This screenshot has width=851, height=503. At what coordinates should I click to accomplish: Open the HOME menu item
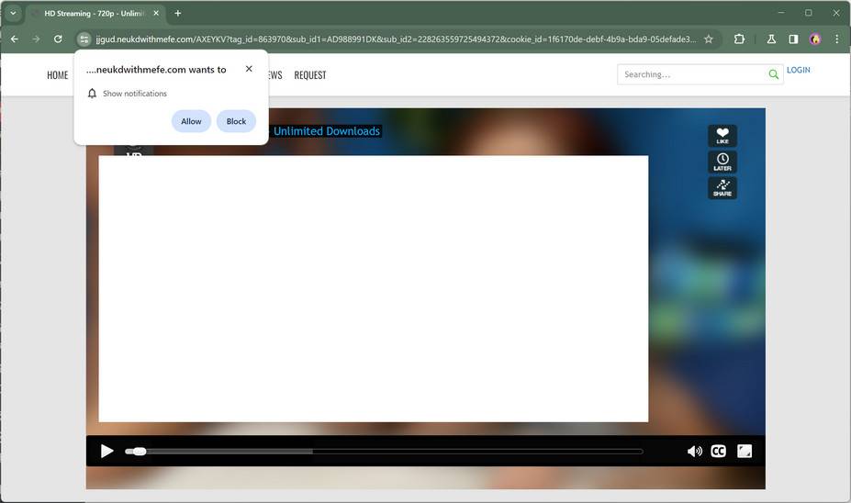(x=58, y=75)
